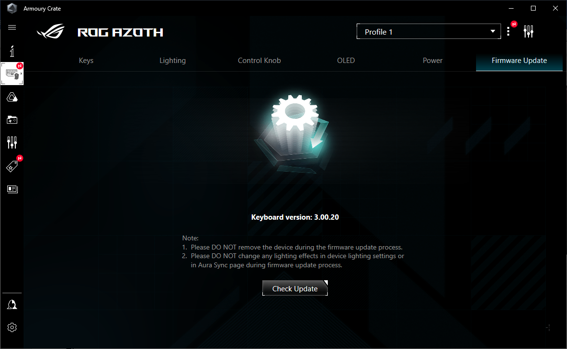Image resolution: width=567 pixels, height=349 pixels.
Task: Click the ROG AZOTH device title
Action: 120,33
